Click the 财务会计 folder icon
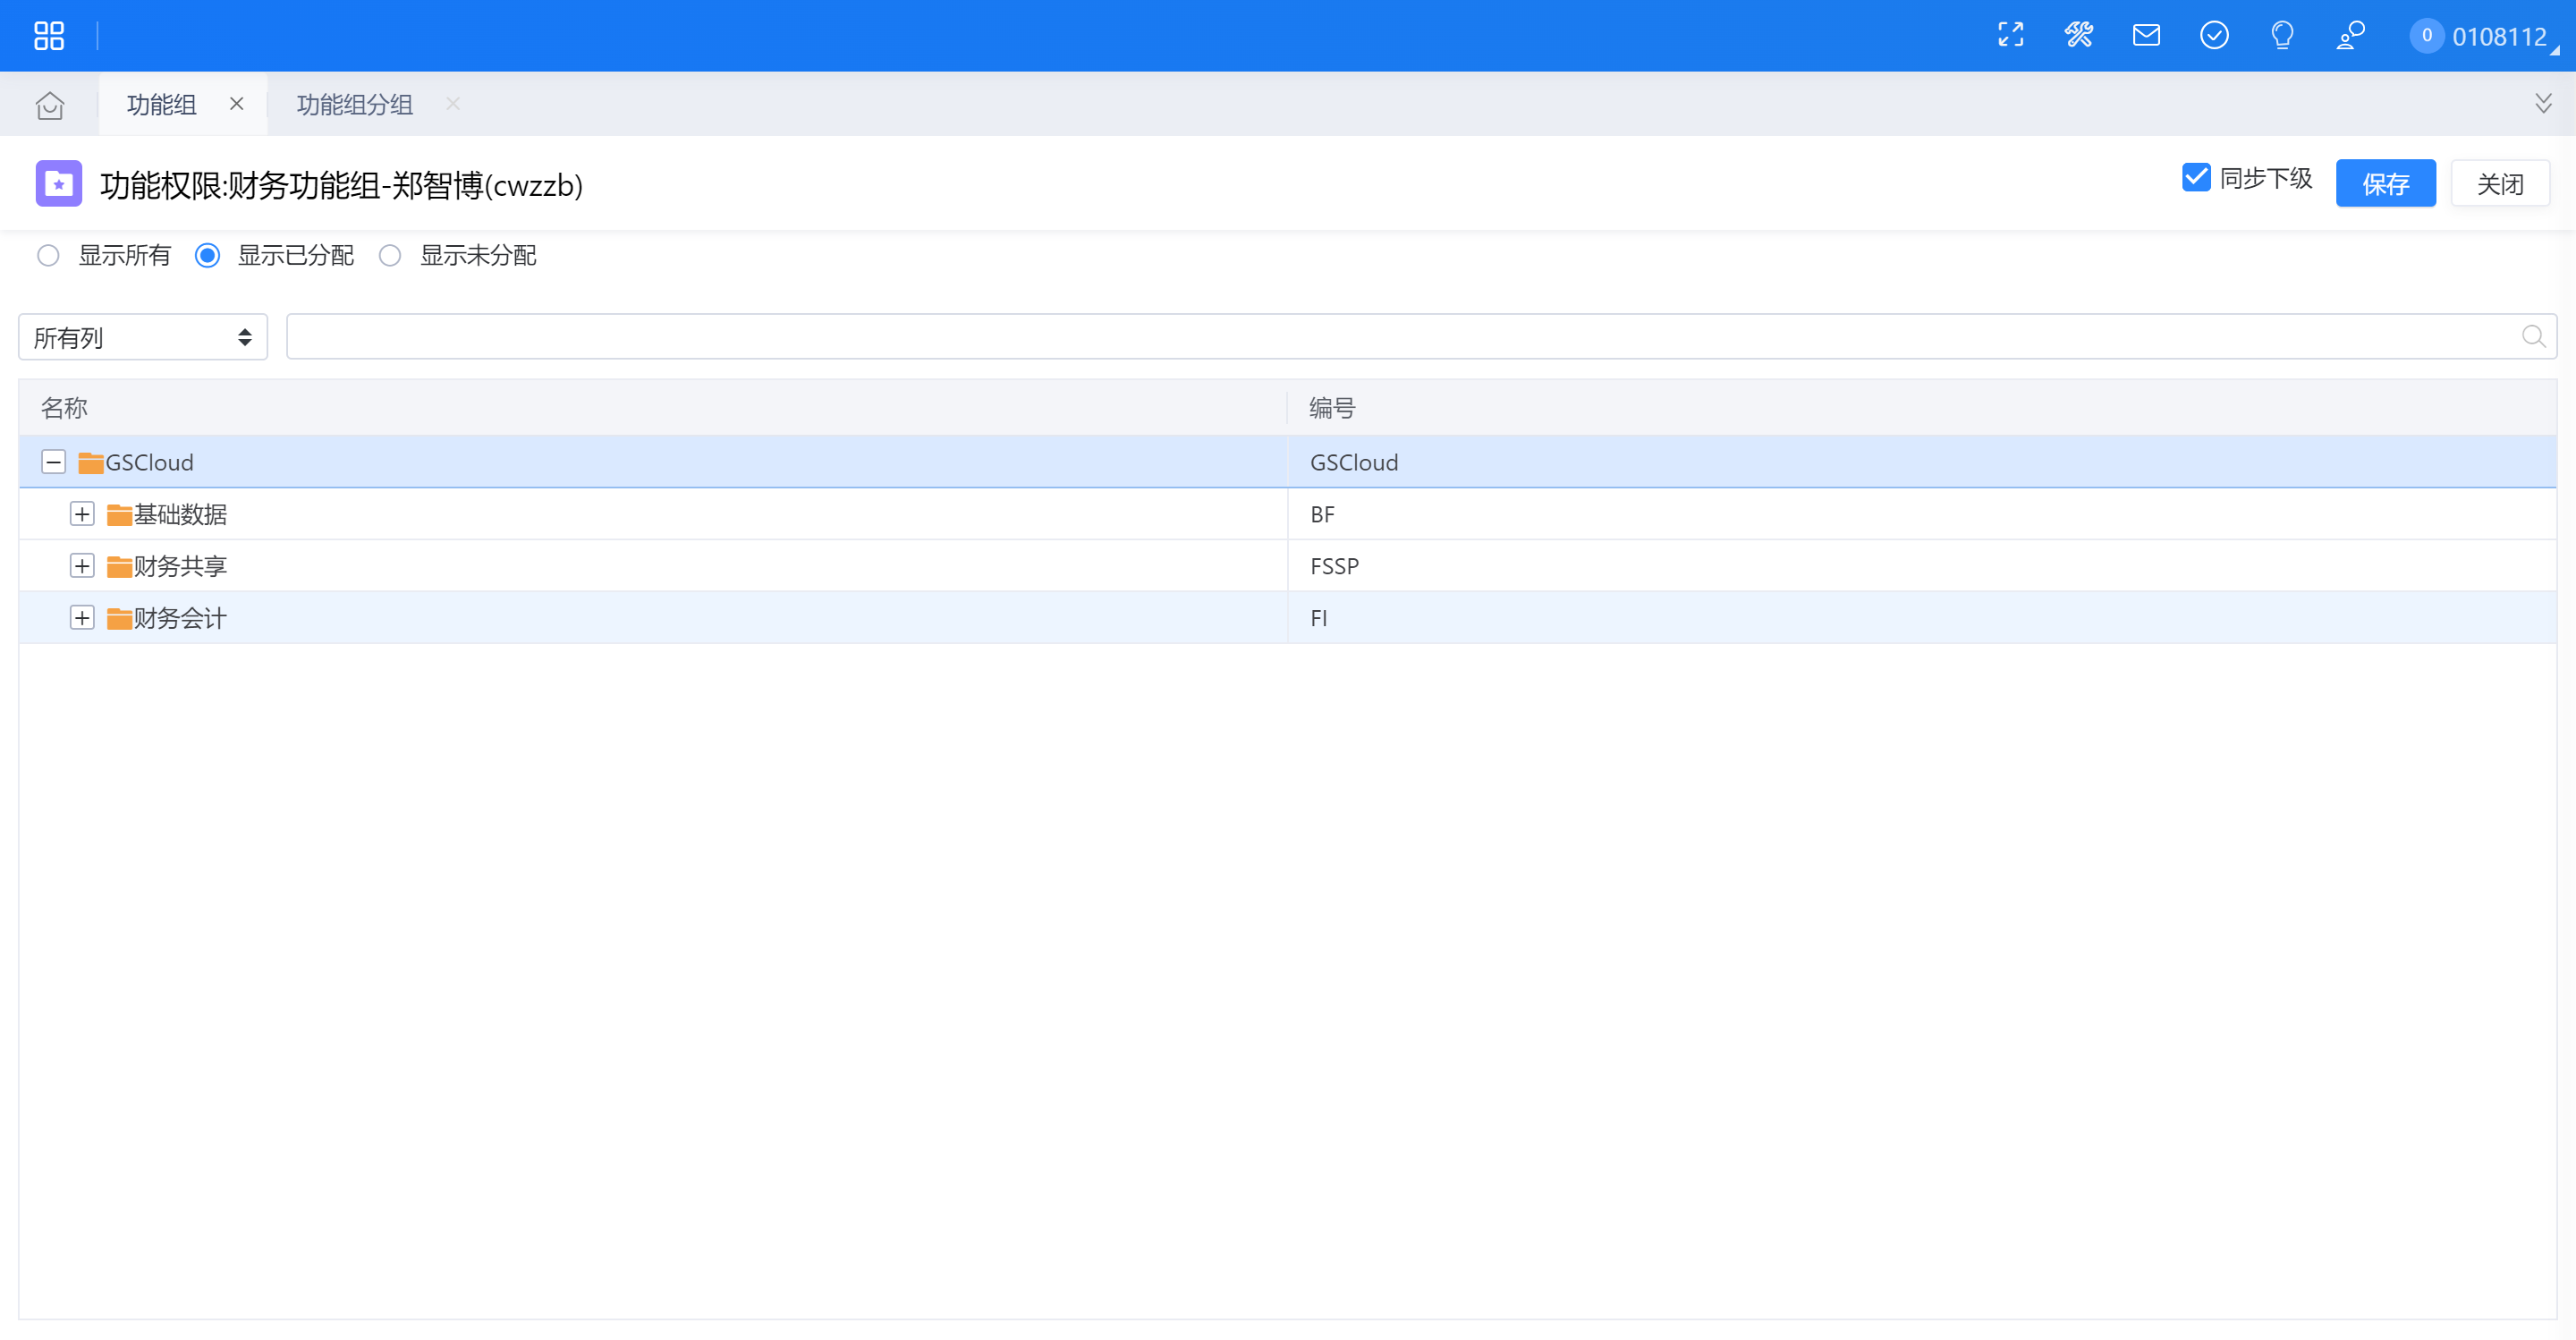Screen dimensions: 2576x1340 point(120,619)
